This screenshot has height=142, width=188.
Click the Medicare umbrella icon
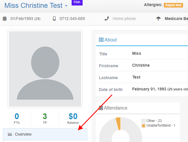coord(158,19)
